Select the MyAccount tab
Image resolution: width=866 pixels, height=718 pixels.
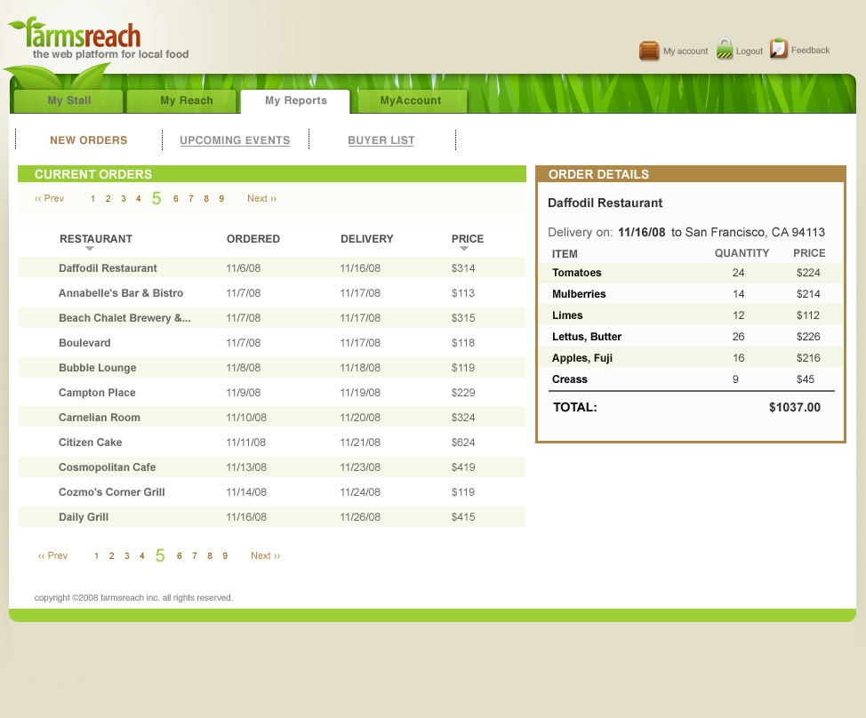pyautogui.click(x=410, y=100)
